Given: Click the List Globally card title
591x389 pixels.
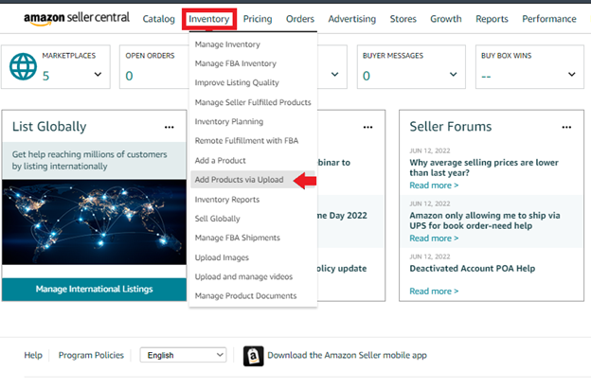Looking at the screenshot, I should [49, 127].
